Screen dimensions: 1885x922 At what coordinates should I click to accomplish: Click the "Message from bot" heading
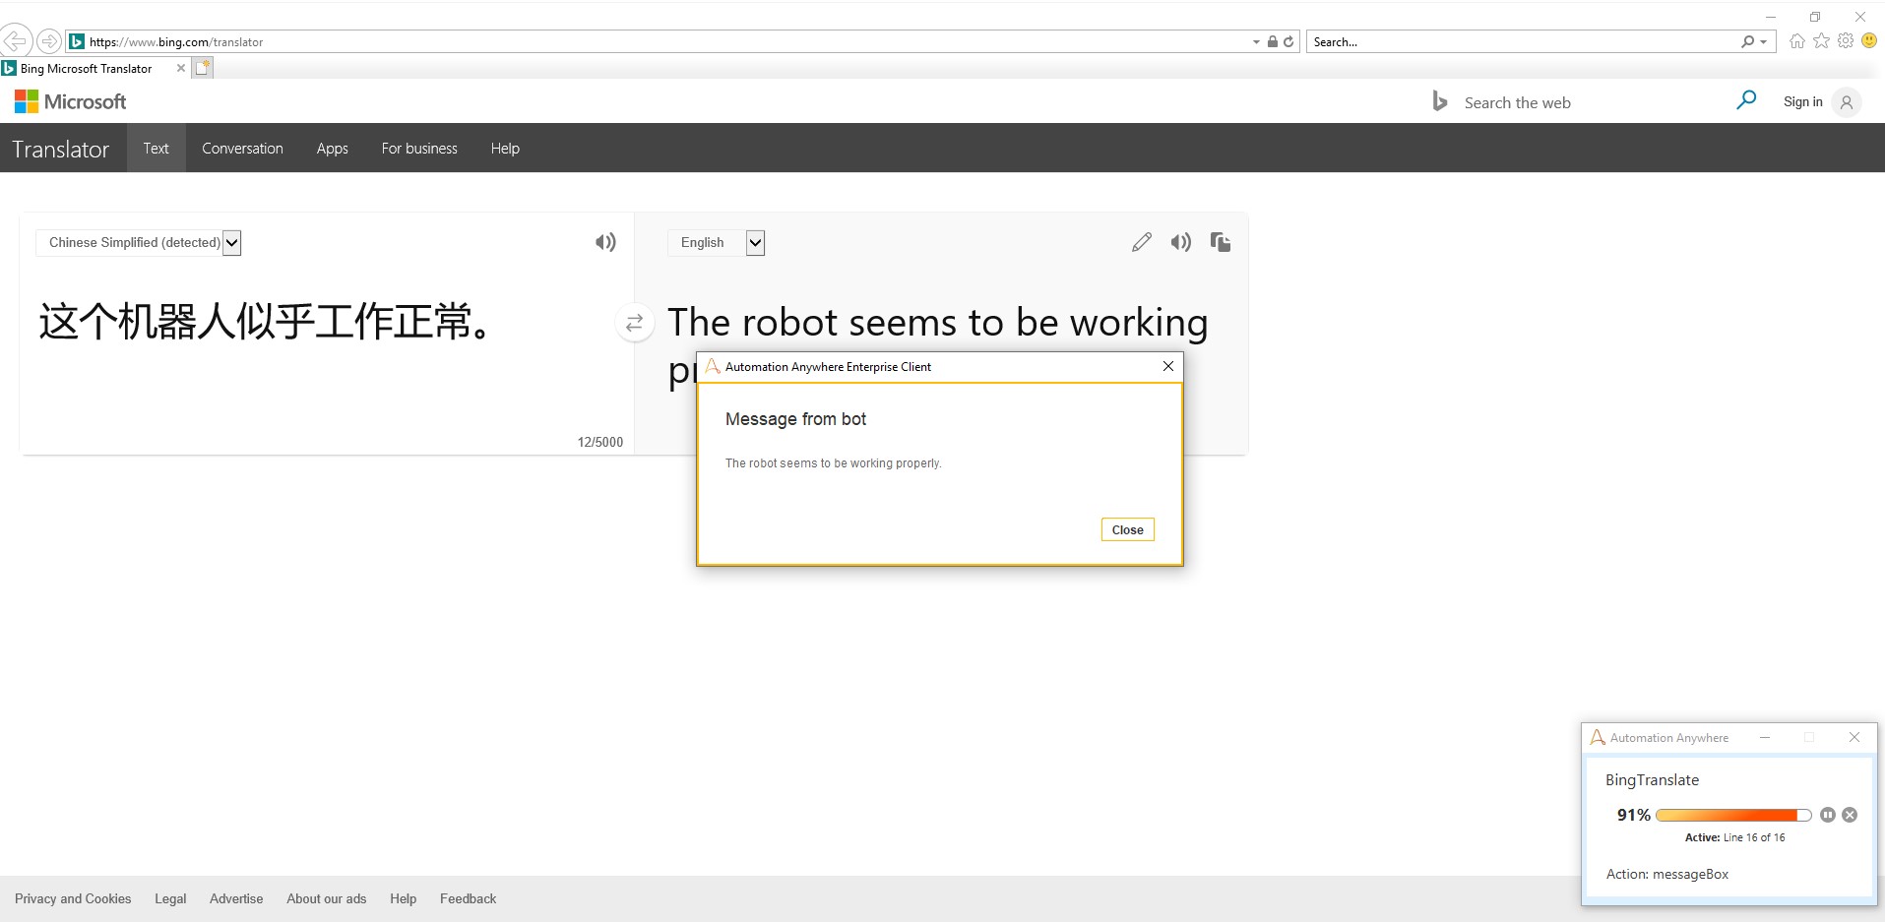pyautogui.click(x=795, y=419)
